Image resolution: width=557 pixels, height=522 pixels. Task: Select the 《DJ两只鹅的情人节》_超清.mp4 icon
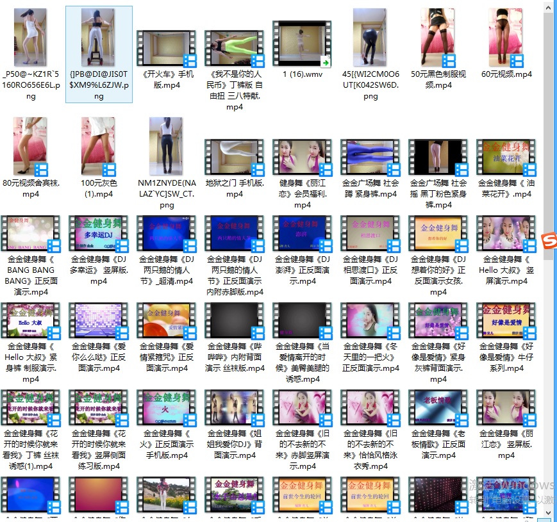pyautogui.click(x=167, y=234)
